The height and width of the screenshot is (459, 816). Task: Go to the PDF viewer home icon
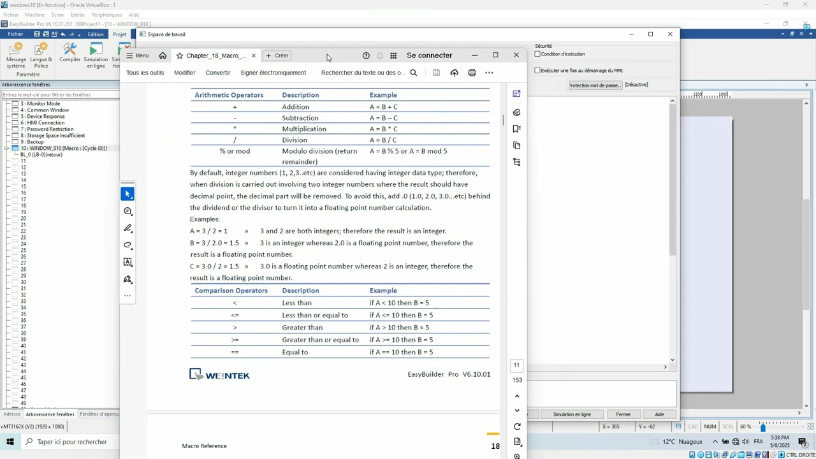pos(163,55)
